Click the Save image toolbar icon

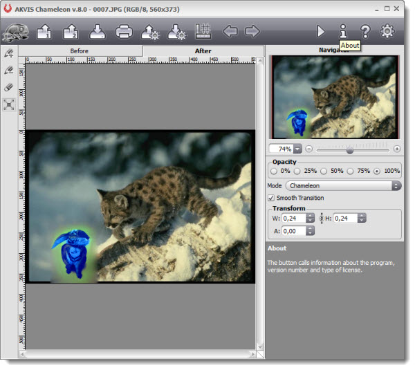[x=97, y=31]
